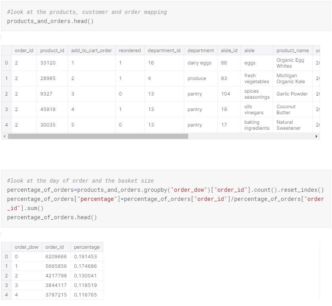Select the order_dow column header

point(27,247)
